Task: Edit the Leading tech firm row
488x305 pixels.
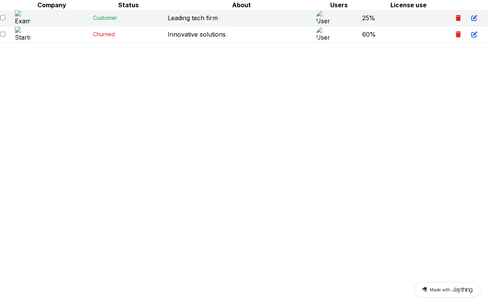Action: 474,18
